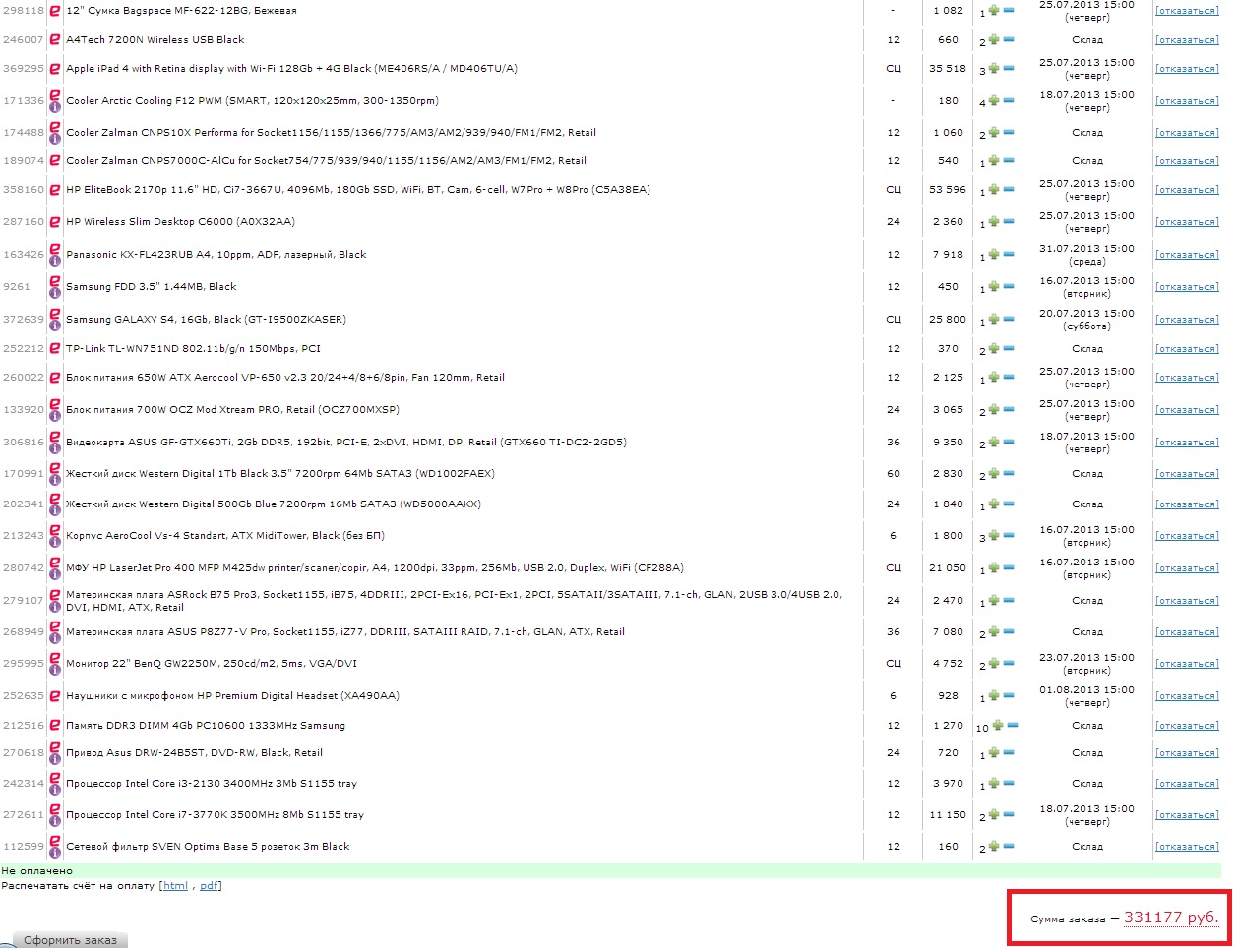Click Оформить заказ button
Viewport: 1237px width, 948px height.
click(70, 940)
